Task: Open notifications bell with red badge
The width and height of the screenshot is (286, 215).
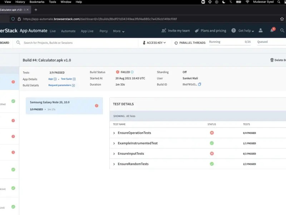Action: 272,30
